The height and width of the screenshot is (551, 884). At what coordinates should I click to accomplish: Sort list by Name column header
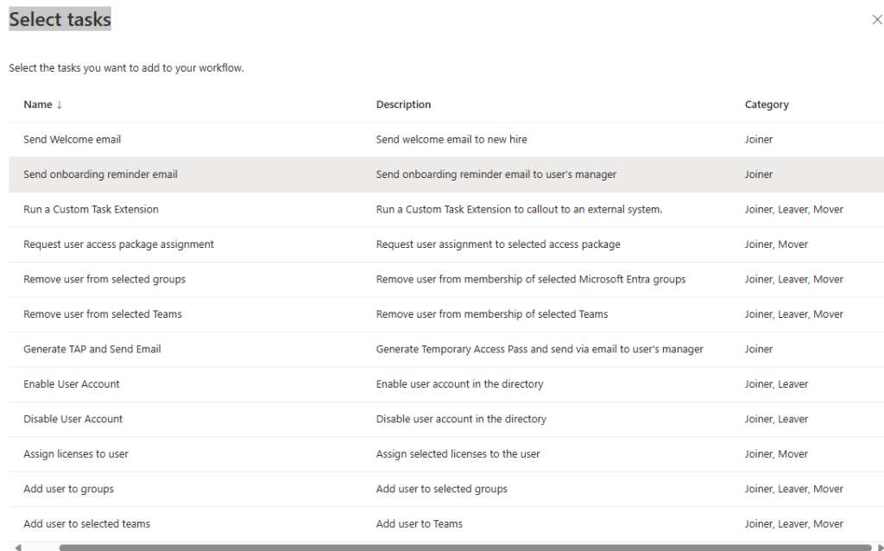(38, 104)
